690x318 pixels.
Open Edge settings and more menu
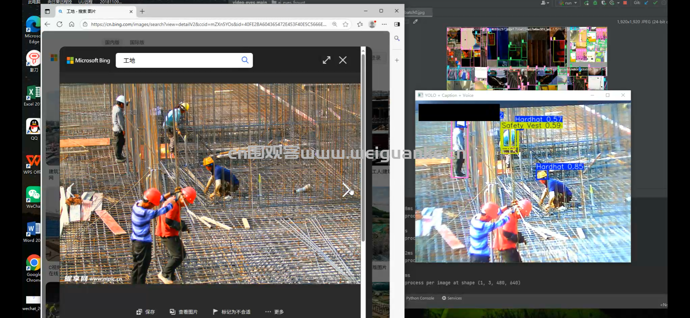pyautogui.click(x=384, y=24)
